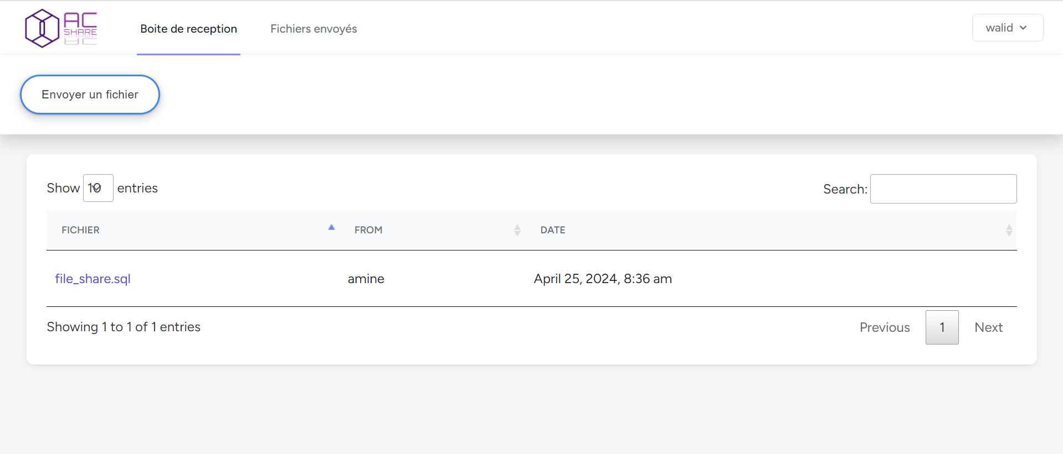
Task: Sort by the FICHIER column header
Action: pyautogui.click(x=193, y=230)
